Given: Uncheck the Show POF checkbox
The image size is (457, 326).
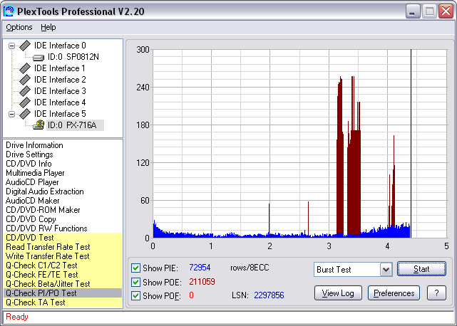Looking at the screenshot, I should pyautogui.click(x=135, y=295).
